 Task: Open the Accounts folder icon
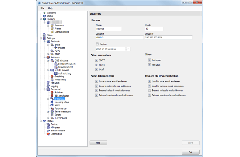click(52, 26)
